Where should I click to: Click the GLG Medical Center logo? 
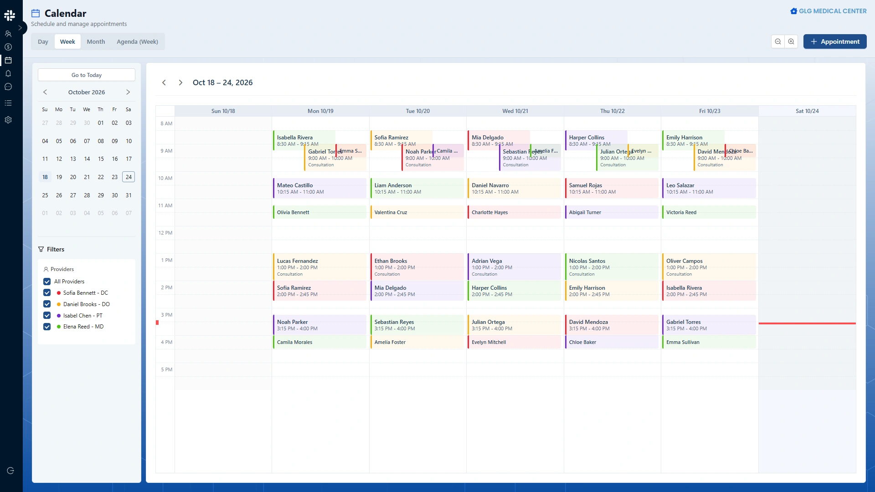[829, 11]
